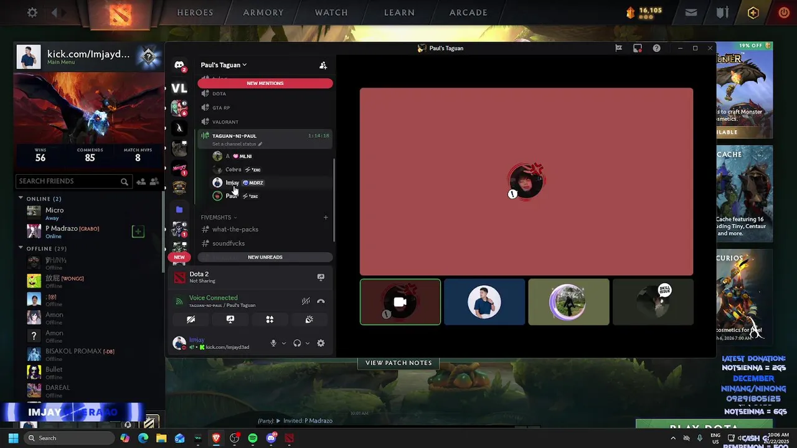The image size is (797, 448).
Task: Open the Dota 2 mail envelope icon
Action: coord(691,12)
